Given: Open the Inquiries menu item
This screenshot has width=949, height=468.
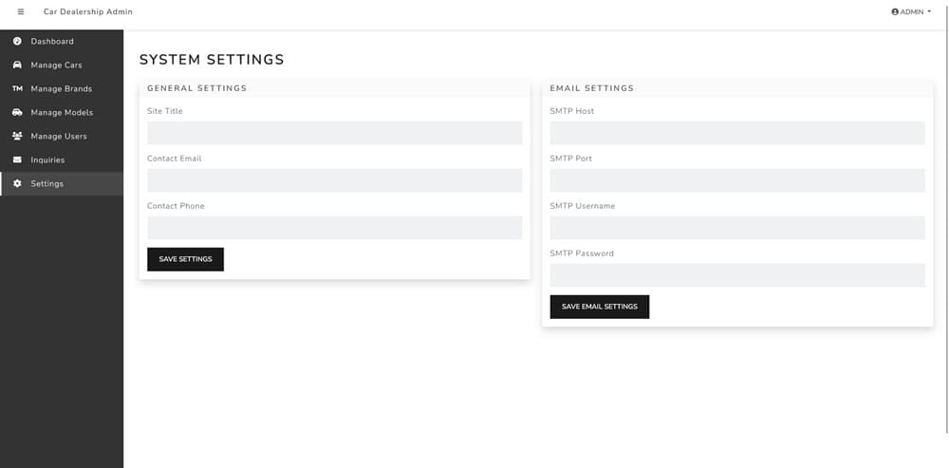Looking at the screenshot, I should click(47, 160).
